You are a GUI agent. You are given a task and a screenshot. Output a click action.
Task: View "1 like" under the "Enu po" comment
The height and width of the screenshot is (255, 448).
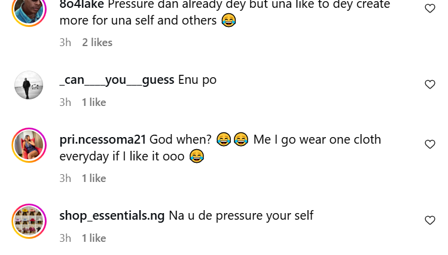(94, 102)
